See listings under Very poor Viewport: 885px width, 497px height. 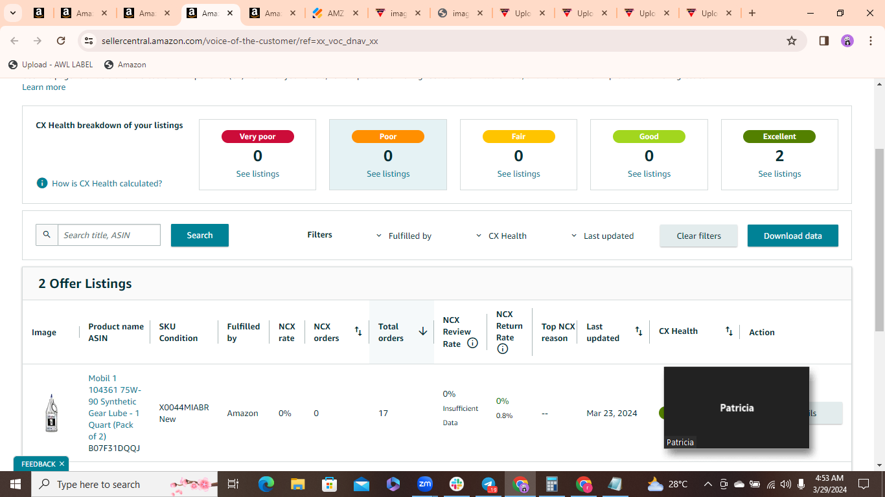click(x=258, y=174)
